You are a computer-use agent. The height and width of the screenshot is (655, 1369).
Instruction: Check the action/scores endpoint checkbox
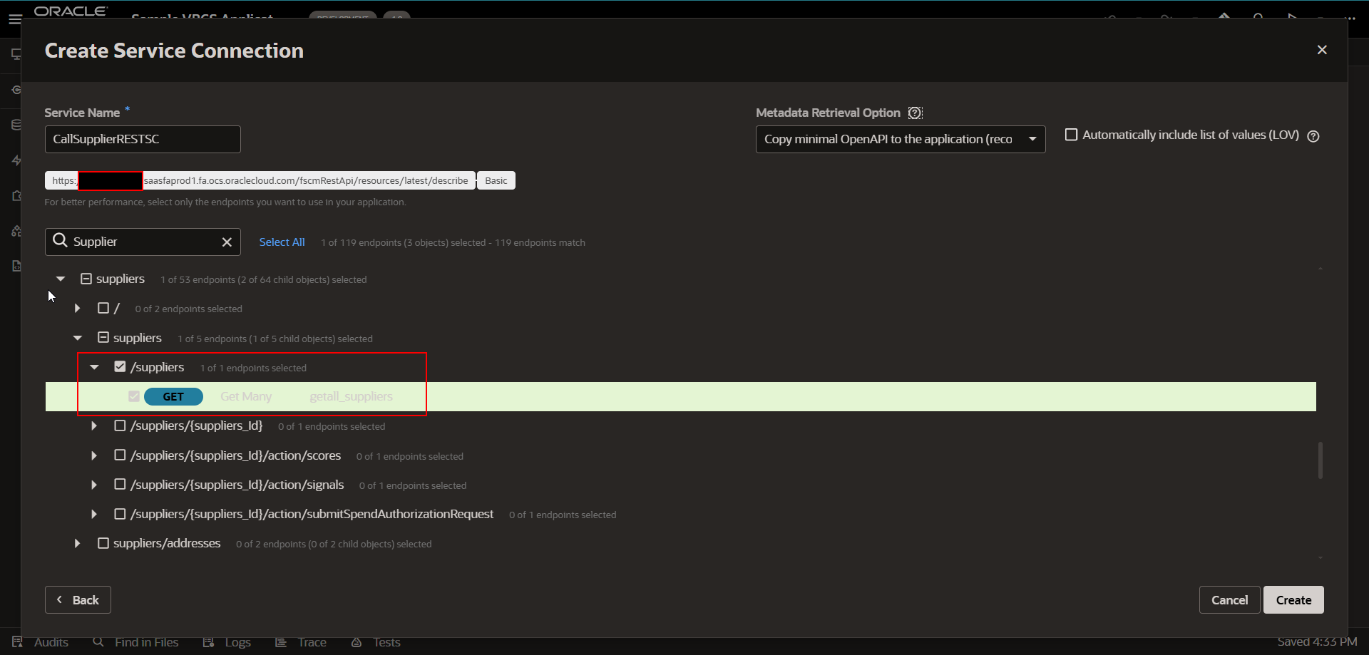(x=120, y=455)
